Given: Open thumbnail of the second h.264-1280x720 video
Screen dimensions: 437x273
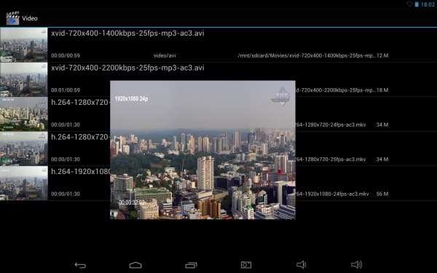Looking at the screenshot, I should (x=24, y=149).
